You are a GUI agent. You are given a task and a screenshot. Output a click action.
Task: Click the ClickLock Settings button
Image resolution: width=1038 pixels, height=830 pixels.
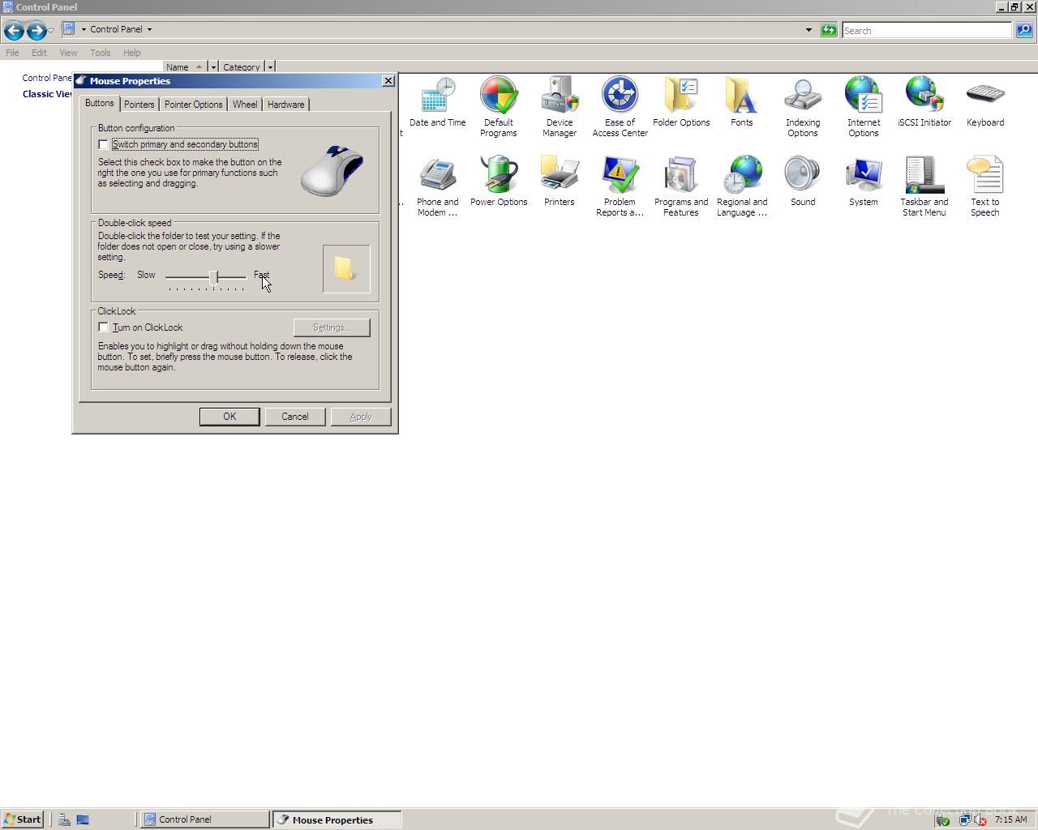click(x=332, y=327)
